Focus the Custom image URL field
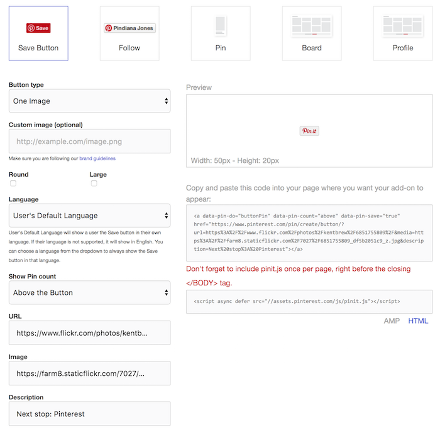This screenshot has height=430, width=440. tap(89, 141)
